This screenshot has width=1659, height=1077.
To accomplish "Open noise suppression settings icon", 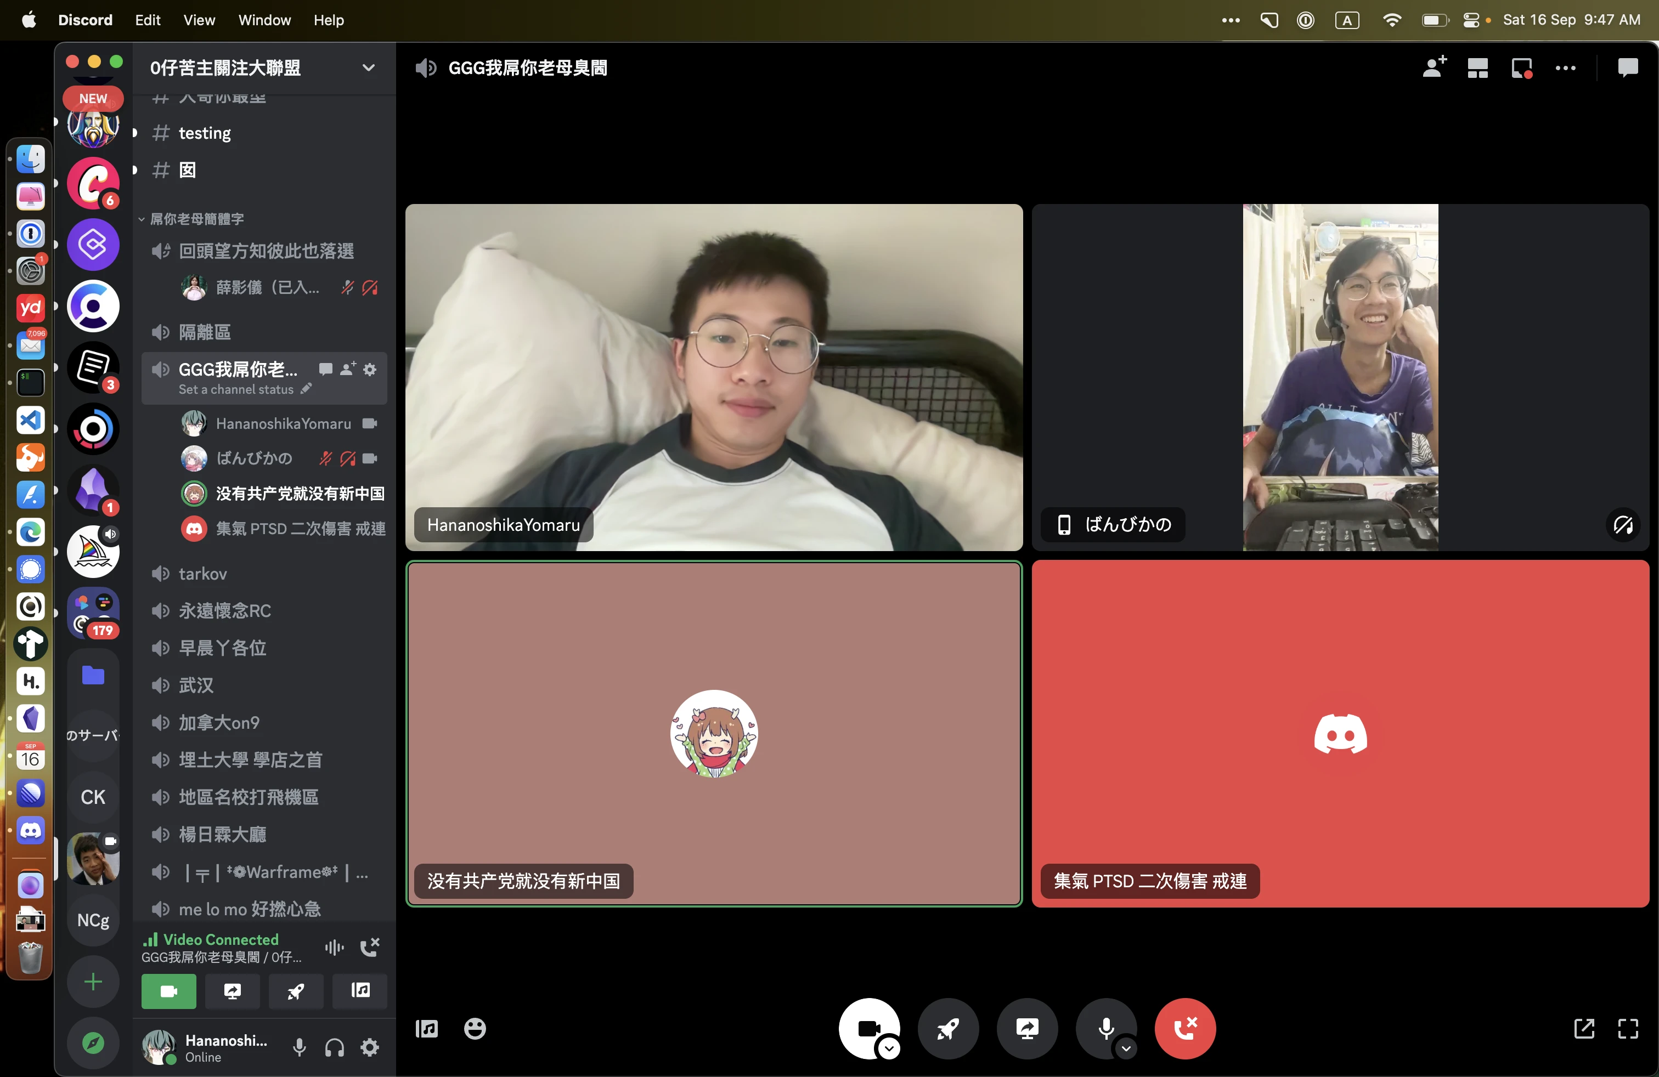I will [x=335, y=948].
